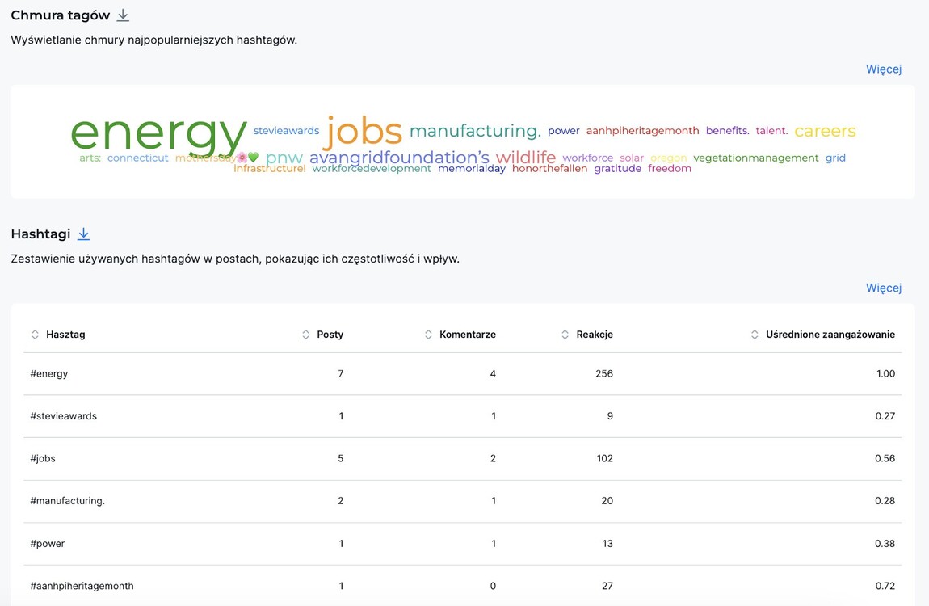929x606 pixels.
Task: Select 'benefits.' tag in the cloud
Action: click(x=728, y=131)
